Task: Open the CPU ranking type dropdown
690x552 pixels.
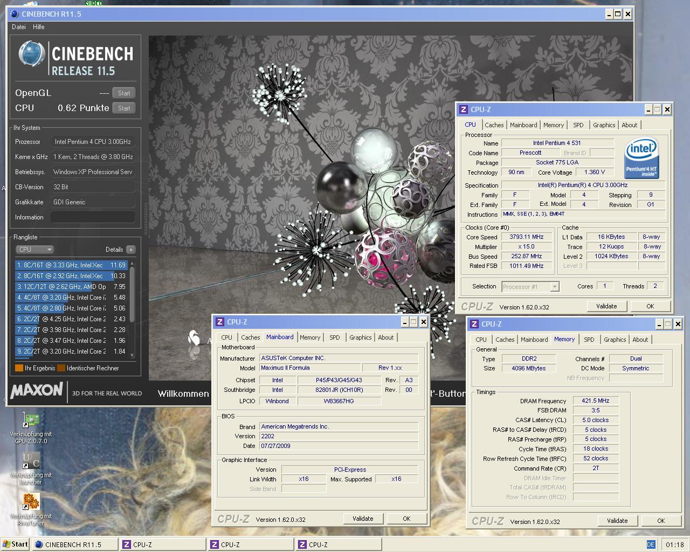Action: [34, 250]
